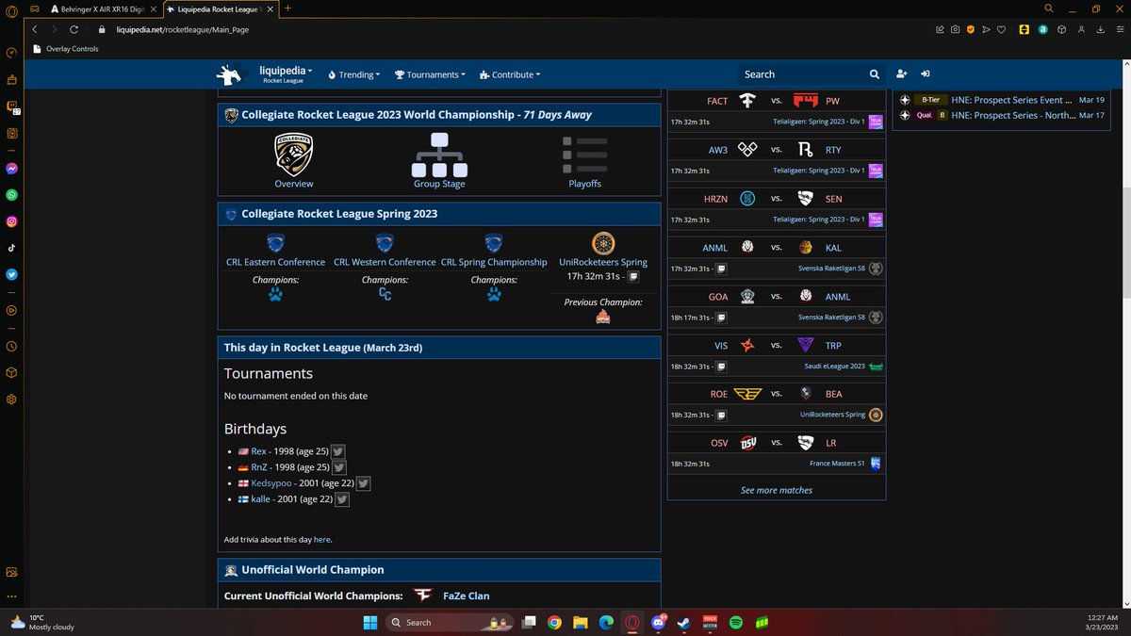Open the UniRocketeers Spring link
1131x636 pixels.
point(603,262)
